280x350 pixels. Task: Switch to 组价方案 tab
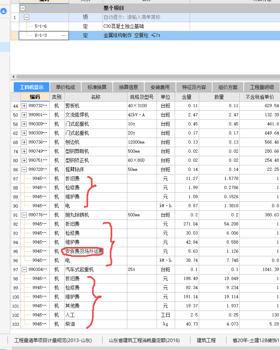228,87
